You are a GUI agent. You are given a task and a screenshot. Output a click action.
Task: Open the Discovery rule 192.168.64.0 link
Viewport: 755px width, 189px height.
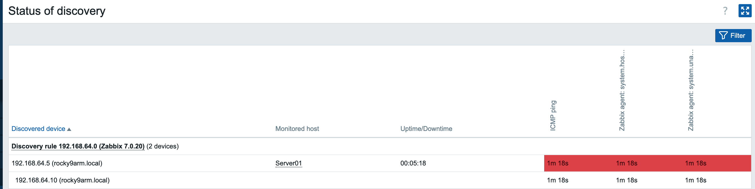(78, 146)
